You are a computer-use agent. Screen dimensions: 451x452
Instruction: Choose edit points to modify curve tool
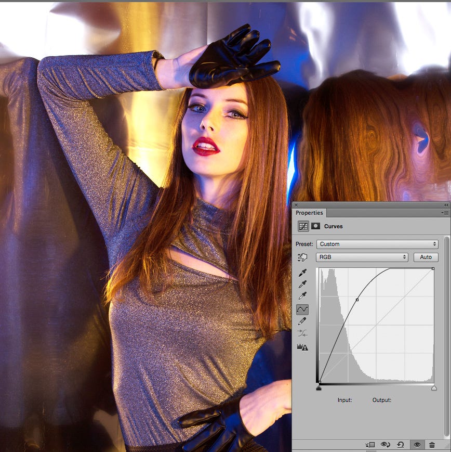click(x=302, y=309)
